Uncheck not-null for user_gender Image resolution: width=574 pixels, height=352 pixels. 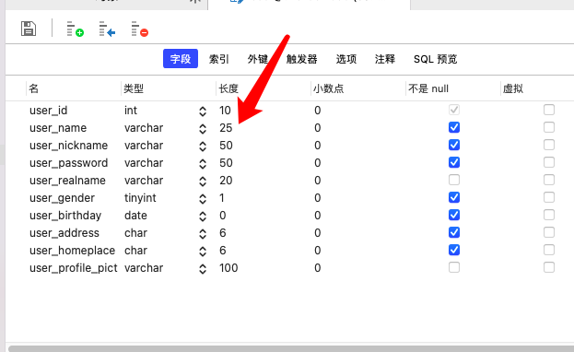pyautogui.click(x=454, y=197)
